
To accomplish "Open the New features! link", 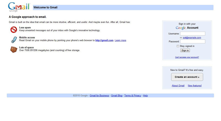I will coord(195,86).
